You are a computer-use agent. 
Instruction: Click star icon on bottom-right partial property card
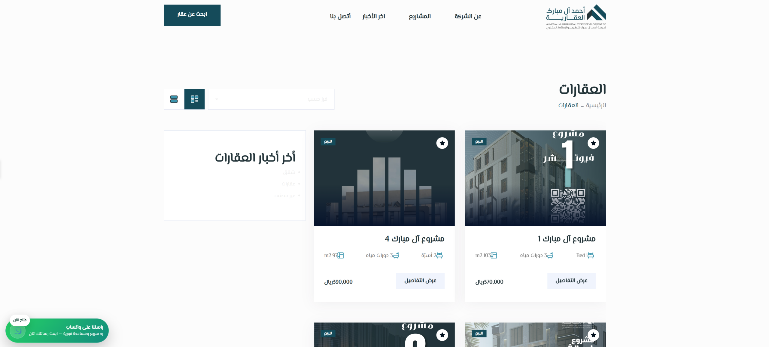[593, 335]
